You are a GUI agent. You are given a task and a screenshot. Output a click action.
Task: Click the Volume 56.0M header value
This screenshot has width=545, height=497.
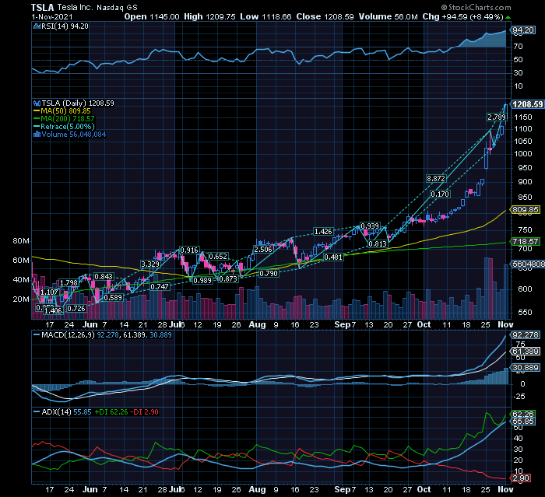coord(389,16)
